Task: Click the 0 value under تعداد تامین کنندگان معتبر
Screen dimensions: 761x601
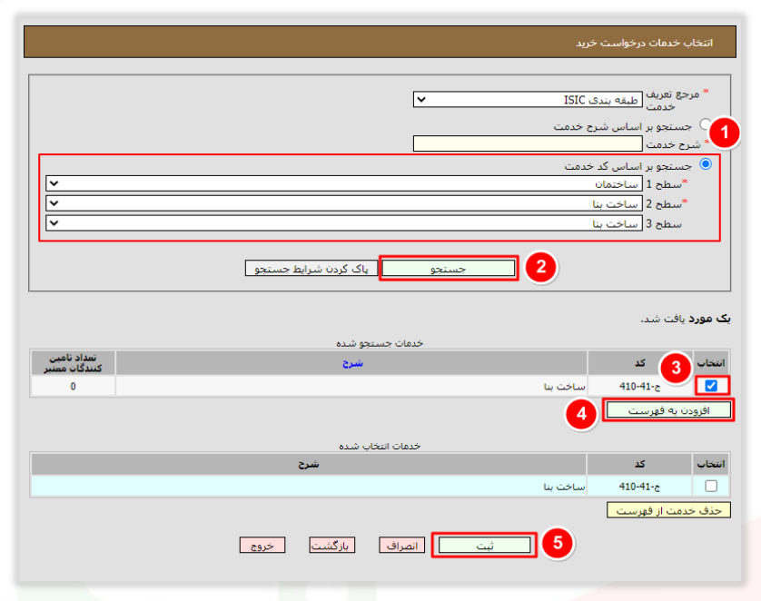Action: tap(73, 387)
